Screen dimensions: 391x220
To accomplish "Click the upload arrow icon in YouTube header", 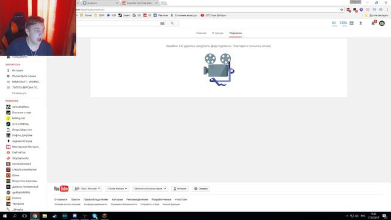I will tap(360, 23).
